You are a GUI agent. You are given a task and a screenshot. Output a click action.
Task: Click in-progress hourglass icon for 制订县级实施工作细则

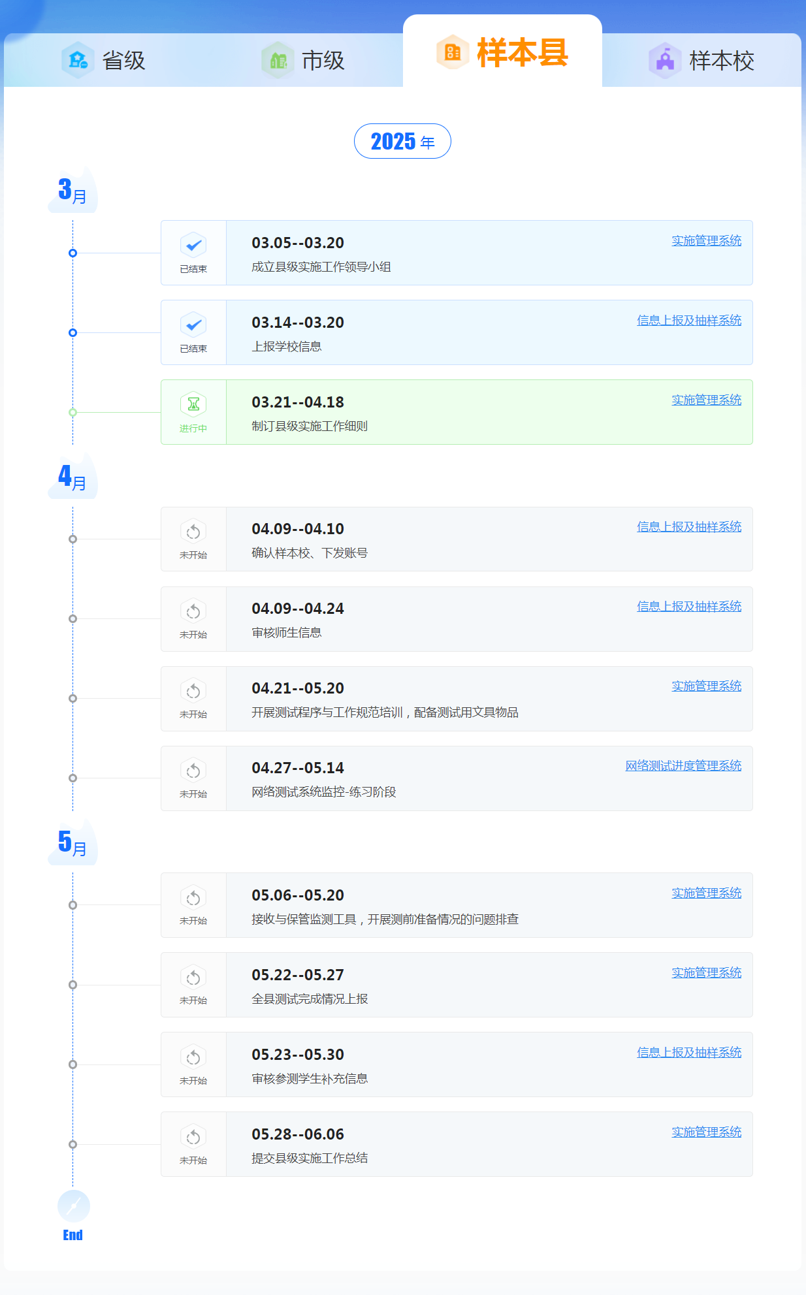click(193, 405)
